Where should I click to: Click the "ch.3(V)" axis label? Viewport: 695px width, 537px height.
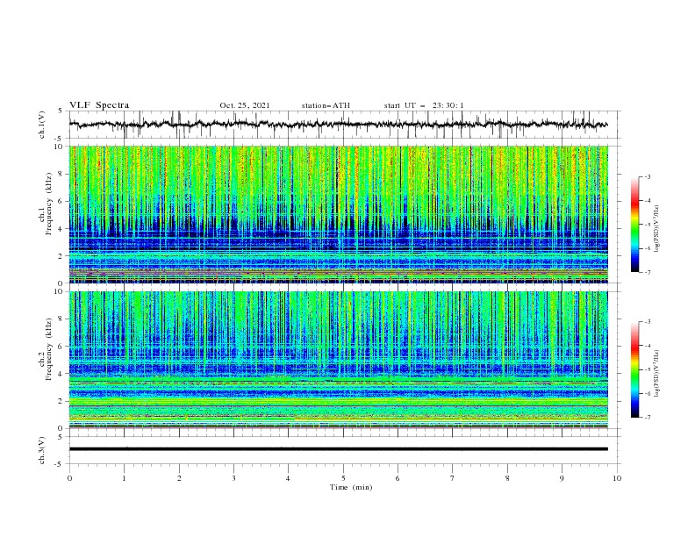(42, 450)
